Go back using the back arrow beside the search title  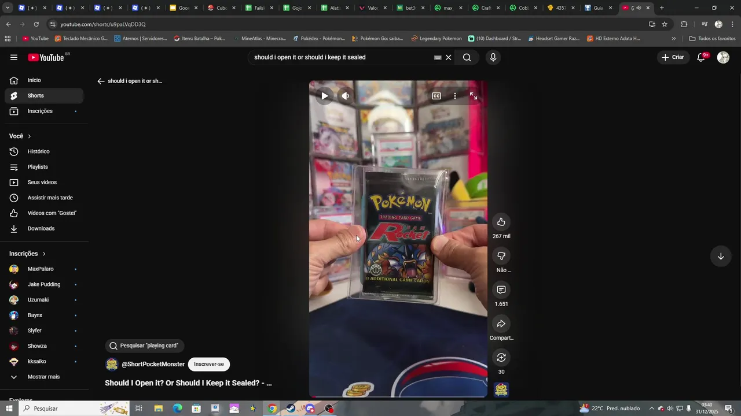click(101, 81)
